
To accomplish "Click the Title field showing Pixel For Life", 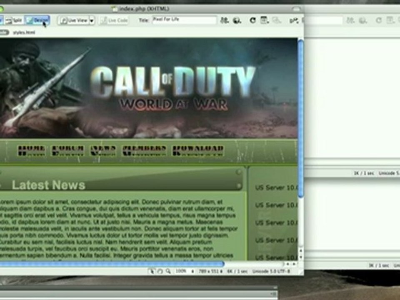I will pos(184,20).
